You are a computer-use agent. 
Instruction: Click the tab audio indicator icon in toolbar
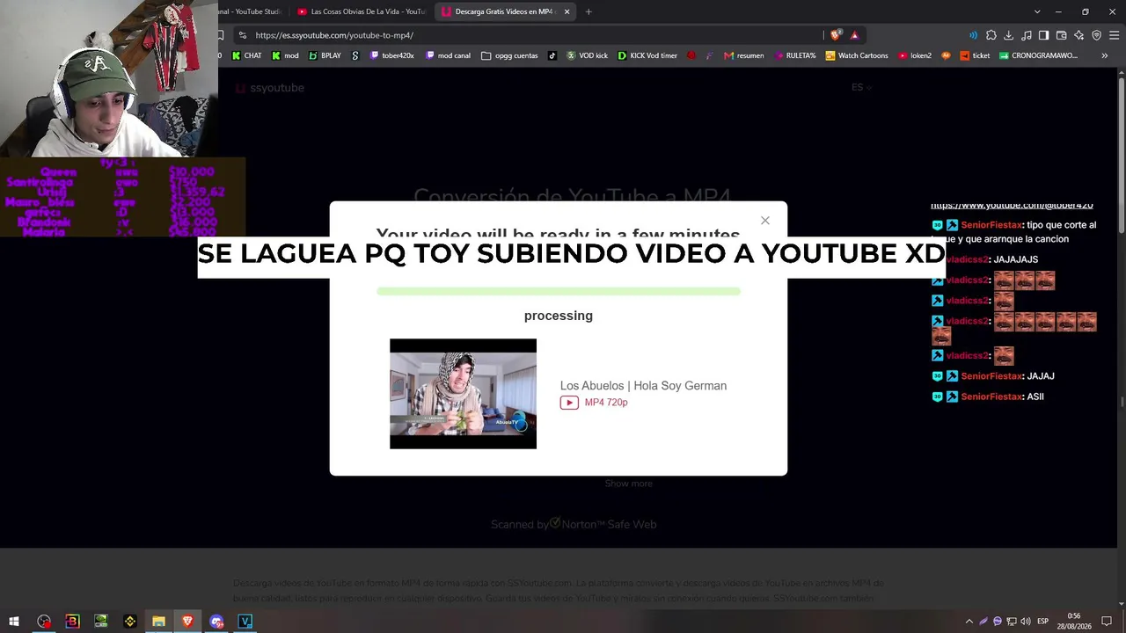(x=973, y=35)
